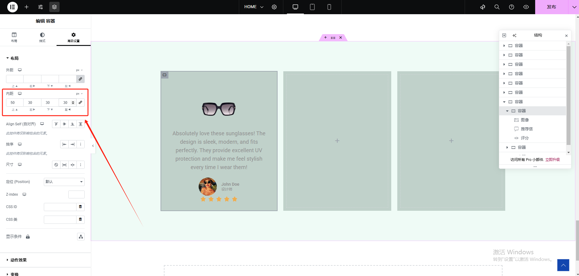Open the HOME page dropdown
Image resolution: width=579 pixels, height=276 pixels.
click(254, 7)
